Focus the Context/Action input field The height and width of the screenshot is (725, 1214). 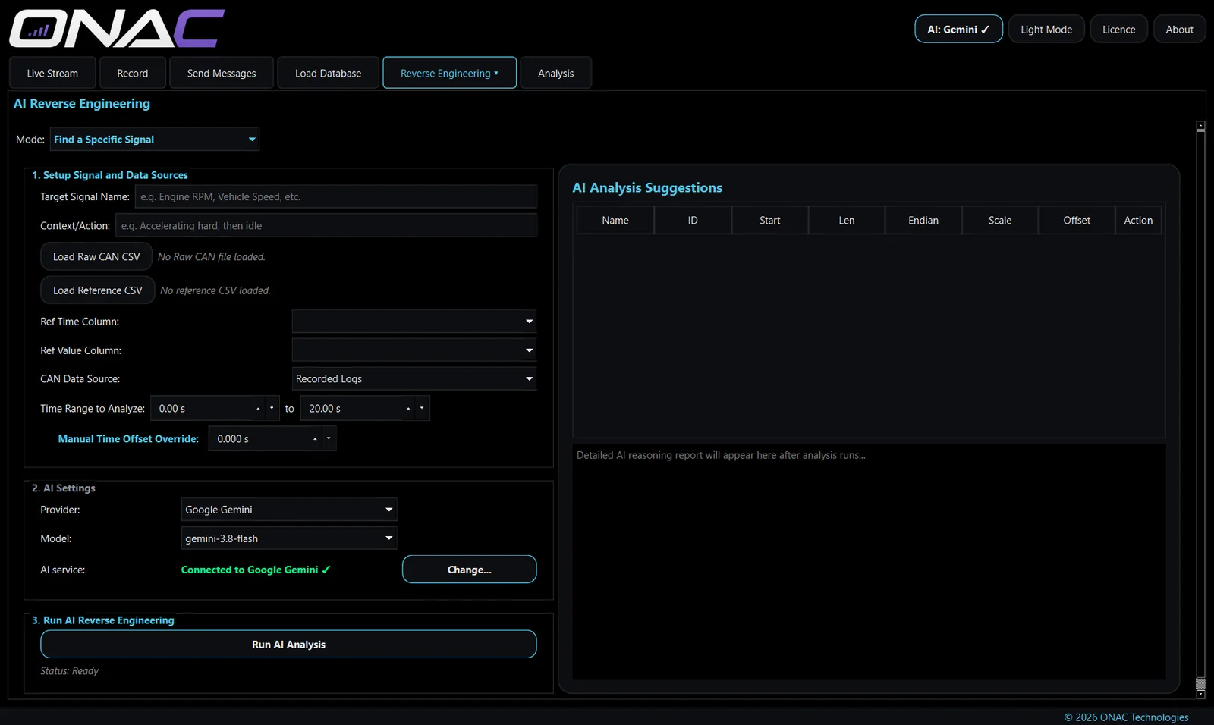[326, 226]
